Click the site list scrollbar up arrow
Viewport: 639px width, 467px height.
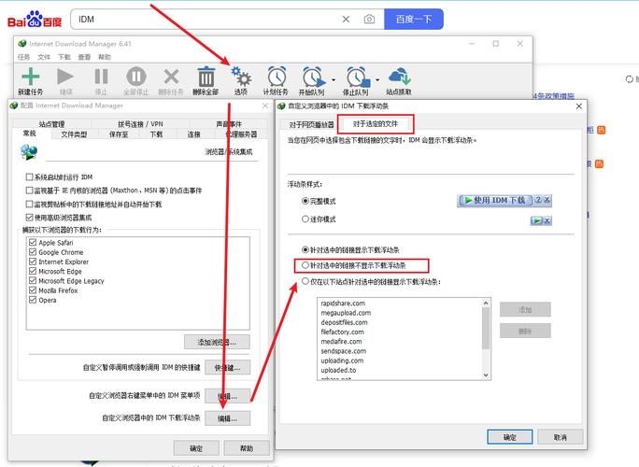(x=486, y=303)
